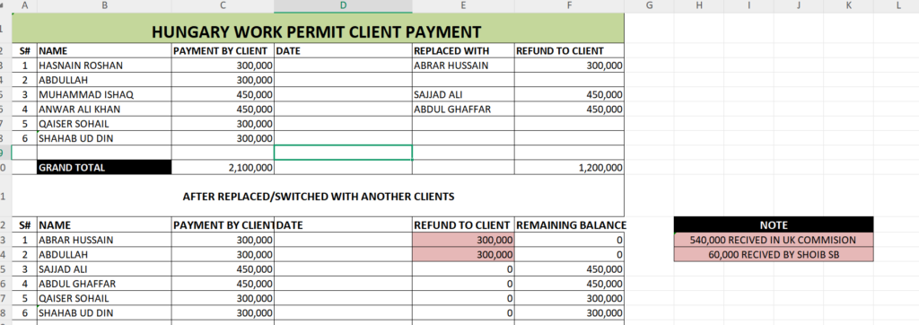The height and width of the screenshot is (325, 919).
Task: Select the HUNGARY WORK PERMIT CLIENT PAYMENT title cell
Action: [318, 28]
